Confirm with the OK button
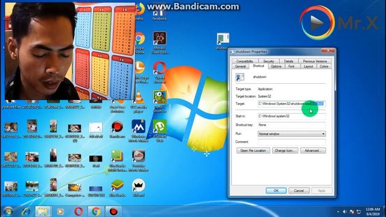The image size is (386, 217). point(276,190)
